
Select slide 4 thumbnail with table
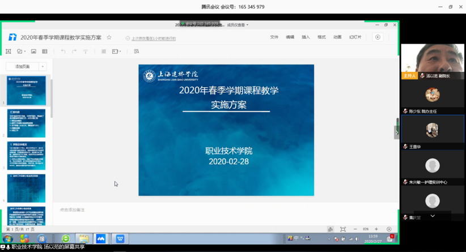coord(26,189)
